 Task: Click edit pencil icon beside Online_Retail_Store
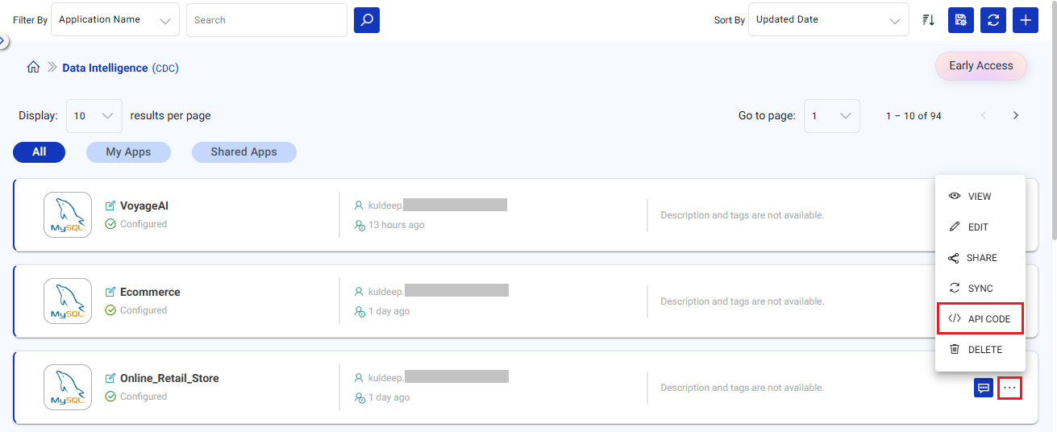click(x=110, y=378)
